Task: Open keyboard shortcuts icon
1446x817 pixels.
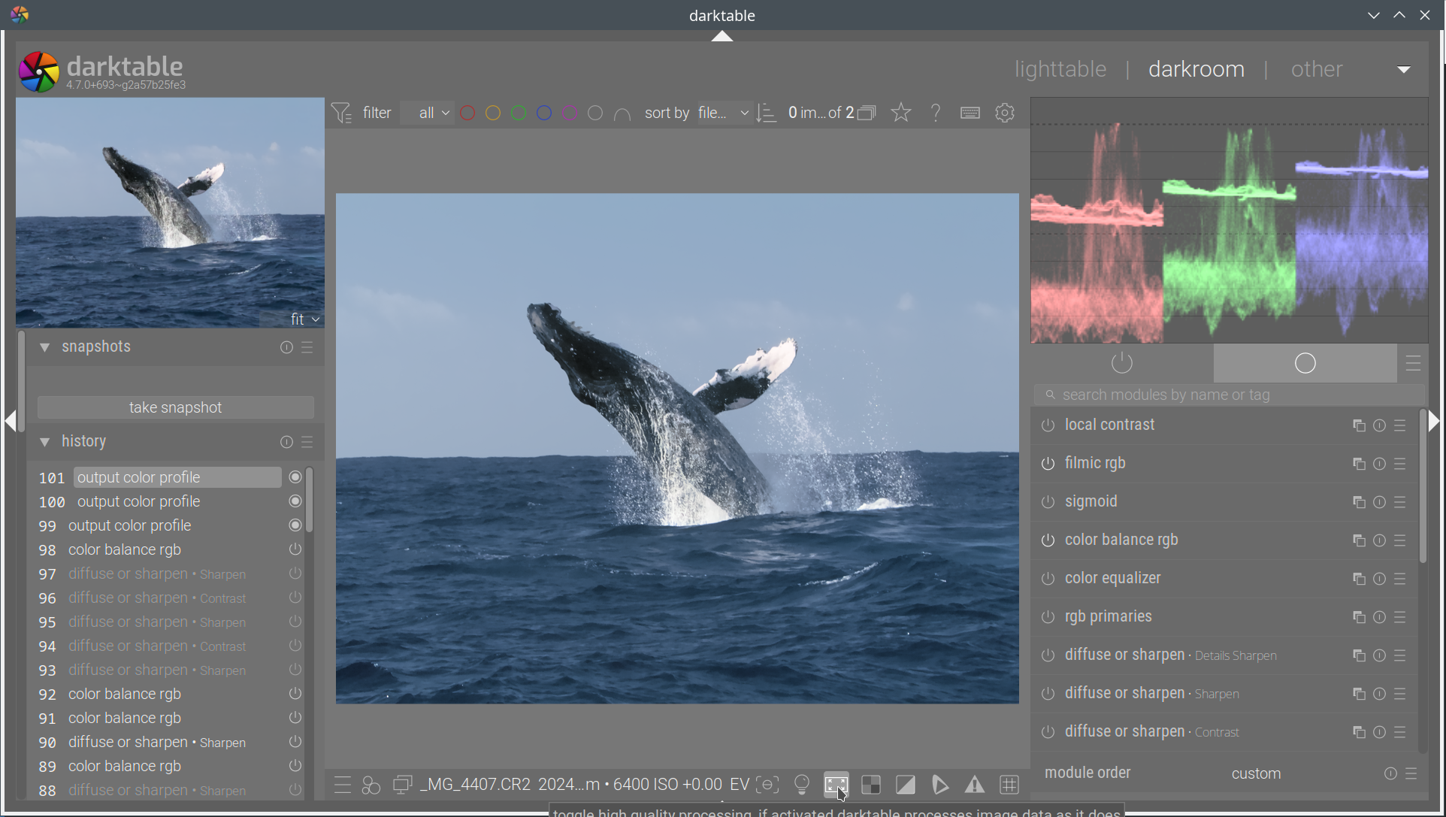Action: click(970, 113)
